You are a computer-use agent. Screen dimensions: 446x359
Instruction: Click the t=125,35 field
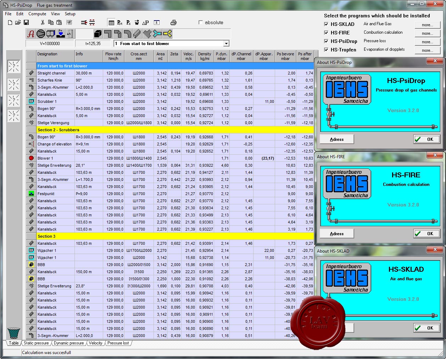[x=93, y=44]
